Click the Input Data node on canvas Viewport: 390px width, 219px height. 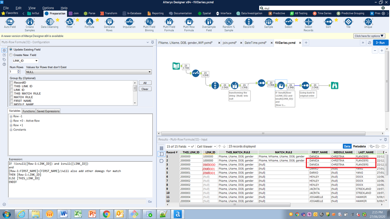coord(176,66)
